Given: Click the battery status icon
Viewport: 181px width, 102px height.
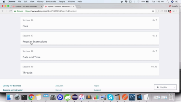Looking at the screenshot, I should coord(147,2).
